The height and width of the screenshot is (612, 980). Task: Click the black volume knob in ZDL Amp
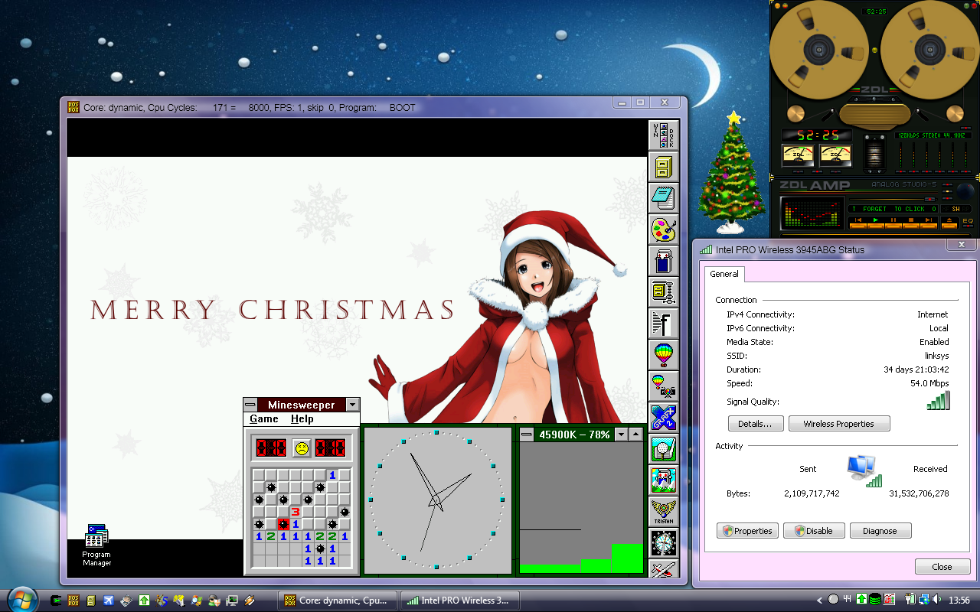(x=965, y=190)
